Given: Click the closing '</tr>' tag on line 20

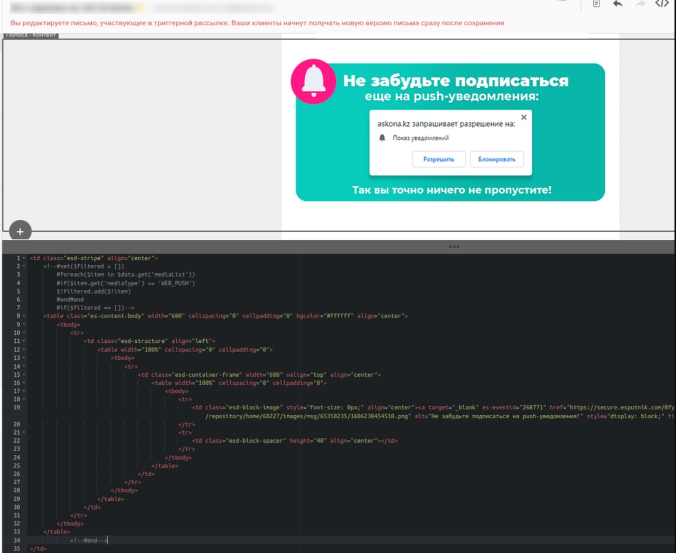Looking at the screenshot, I should pos(187,424).
